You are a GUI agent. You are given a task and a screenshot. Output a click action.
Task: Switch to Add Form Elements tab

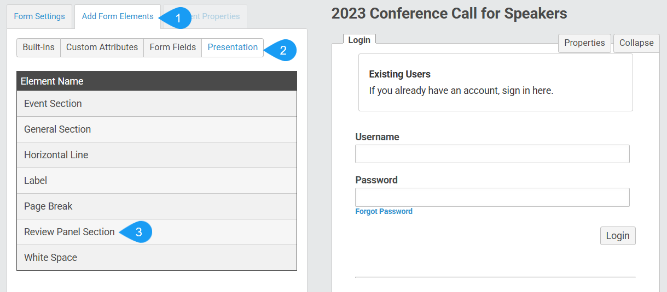pyautogui.click(x=118, y=16)
